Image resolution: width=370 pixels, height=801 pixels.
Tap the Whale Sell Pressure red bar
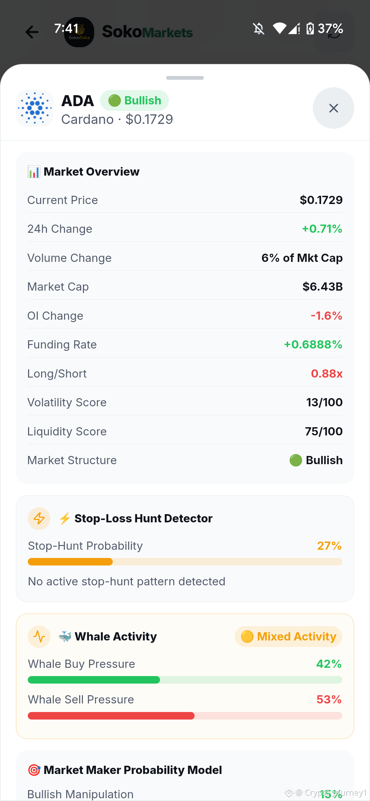tap(185, 716)
